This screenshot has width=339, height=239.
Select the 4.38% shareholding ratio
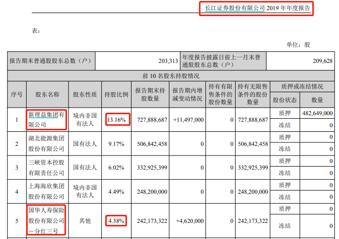point(116,221)
